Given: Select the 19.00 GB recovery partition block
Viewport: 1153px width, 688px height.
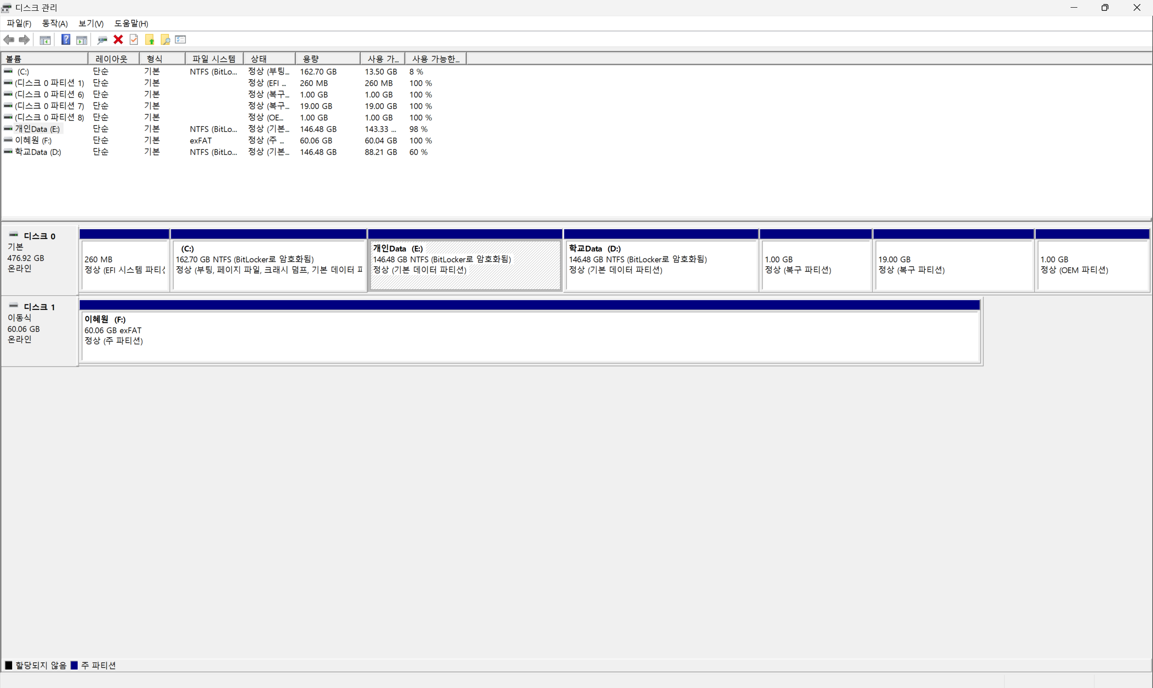Looking at the screenshot, I should pos(953,265).
